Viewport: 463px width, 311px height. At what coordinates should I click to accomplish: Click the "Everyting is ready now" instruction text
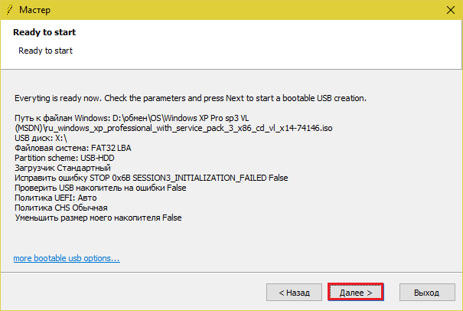point(191,99)
